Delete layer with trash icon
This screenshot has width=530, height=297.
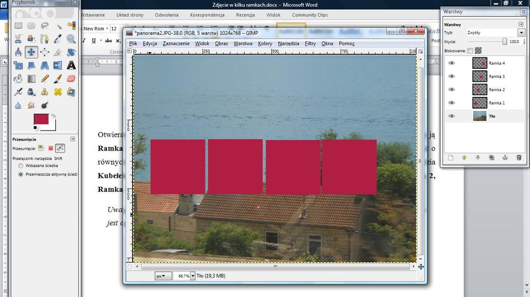519,158
